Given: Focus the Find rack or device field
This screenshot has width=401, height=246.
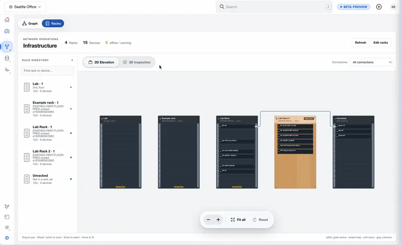Looking at the screenshot, I should (48, 71).
